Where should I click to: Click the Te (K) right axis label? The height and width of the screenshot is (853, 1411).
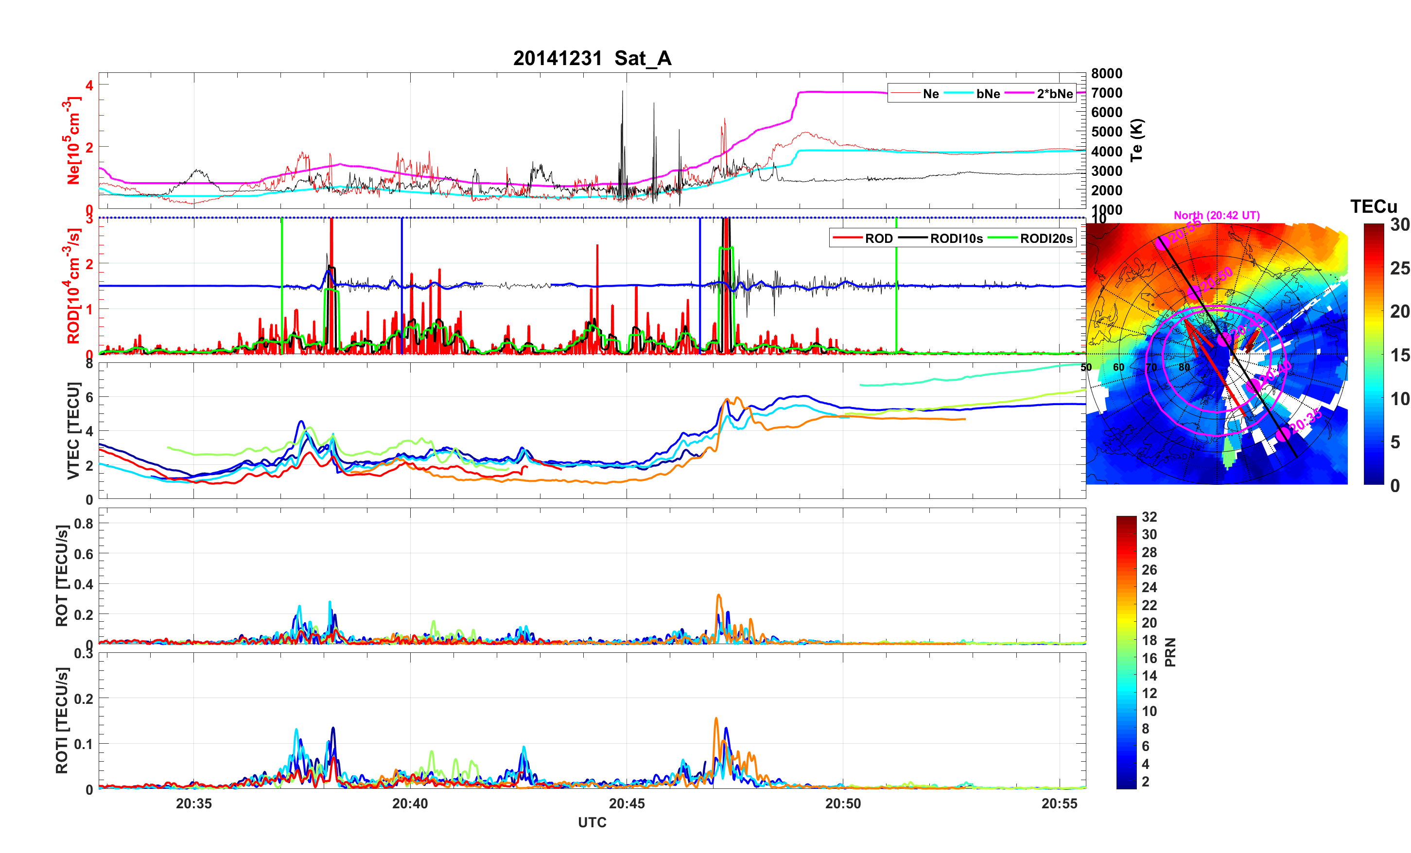point(1137,140)
